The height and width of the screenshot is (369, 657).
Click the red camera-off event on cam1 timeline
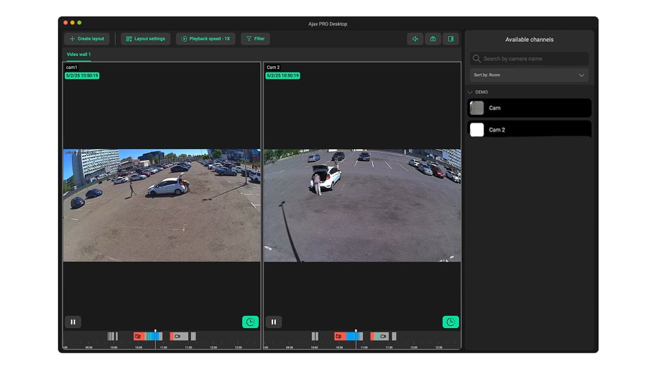pyautogui.click(x=138, y=336)
